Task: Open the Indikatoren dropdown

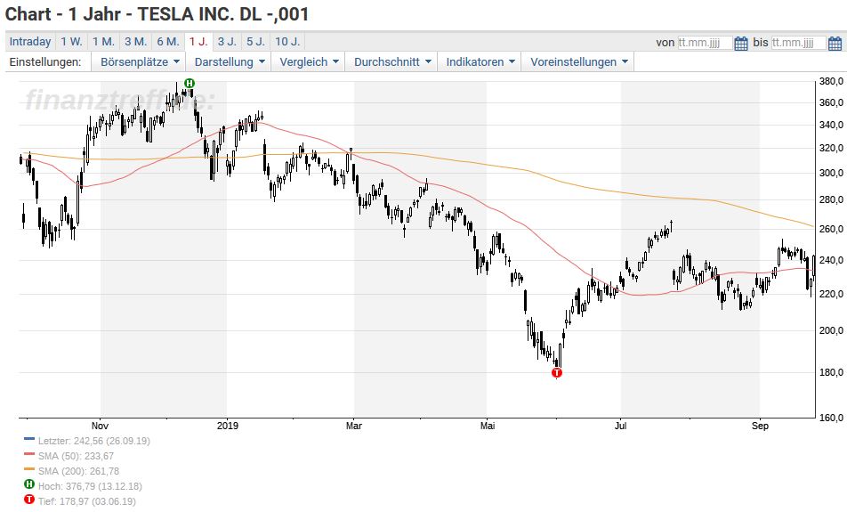Action: [480, 61]
